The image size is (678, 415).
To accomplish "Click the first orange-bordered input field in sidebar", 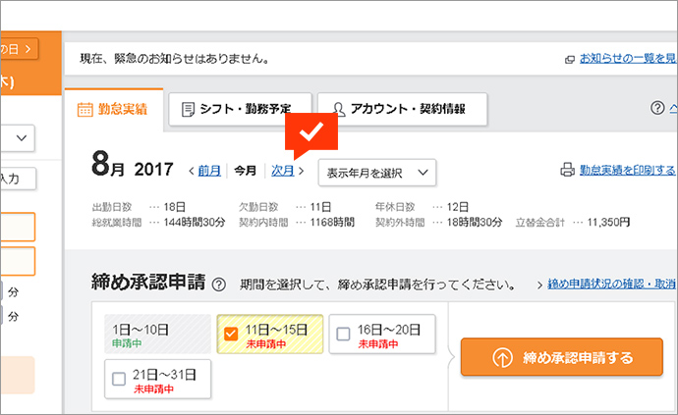I will [18, 228].
